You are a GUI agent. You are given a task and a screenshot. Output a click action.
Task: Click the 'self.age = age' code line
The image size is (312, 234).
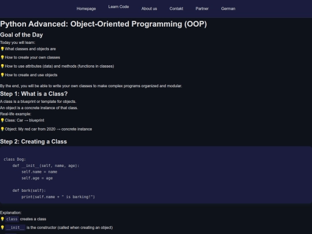(x=37, y=179)
